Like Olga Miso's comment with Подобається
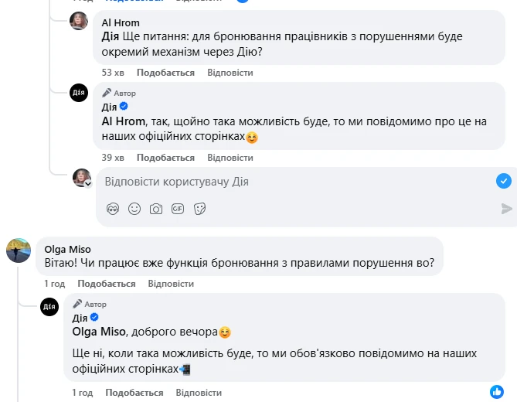The image size is (517, 402). pyautogui.click(x=107, y=284)
